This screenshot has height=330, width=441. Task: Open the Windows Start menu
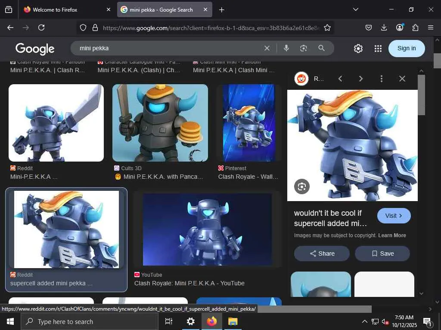10,321
